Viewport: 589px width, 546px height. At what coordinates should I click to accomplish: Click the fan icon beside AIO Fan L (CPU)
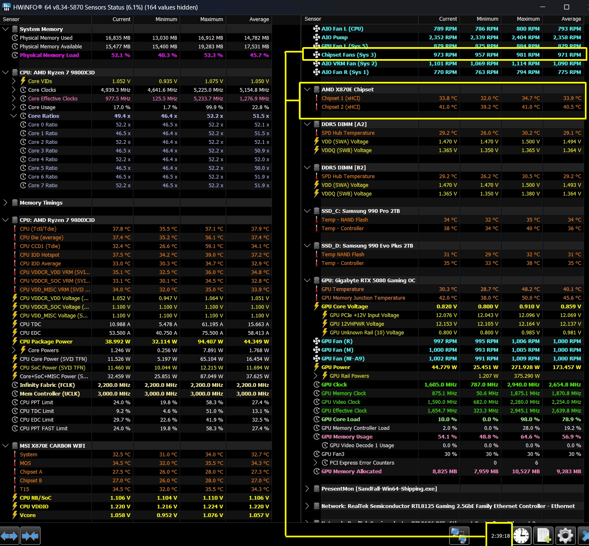click(x=316, y=29)
